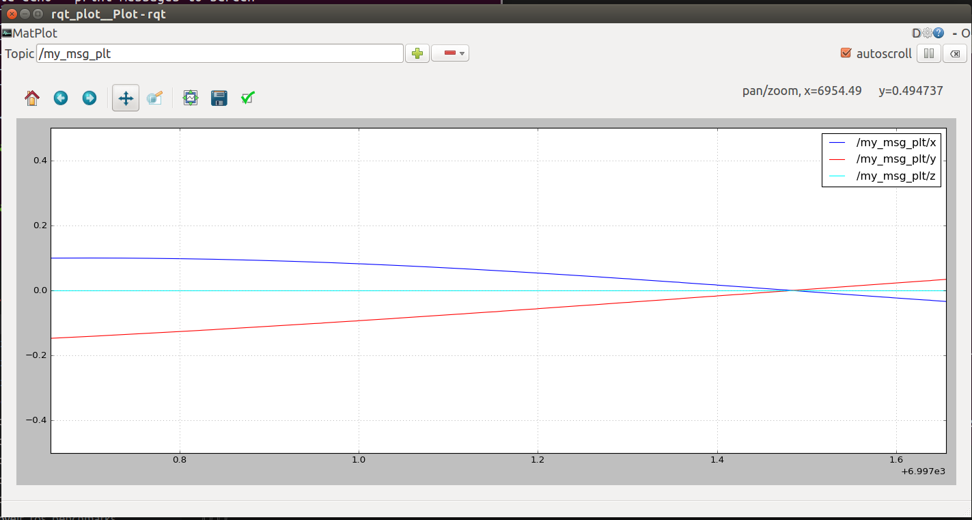
Task: Toggle the autoscroll checkbox off
Action: (846, 53)
